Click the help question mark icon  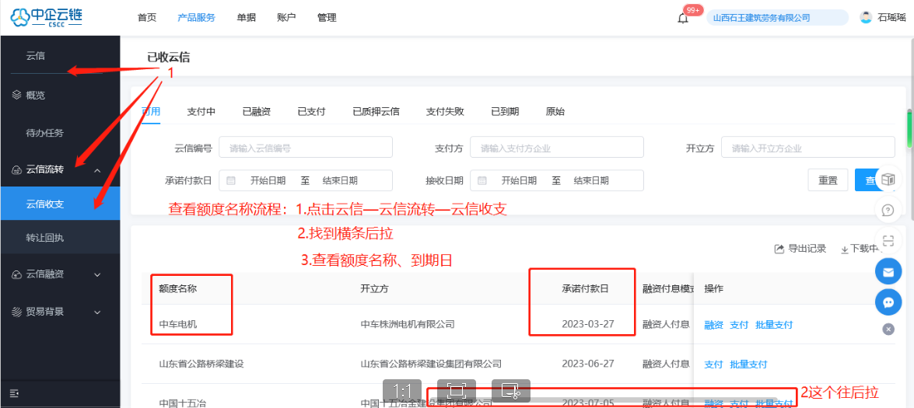pos(888,210)
